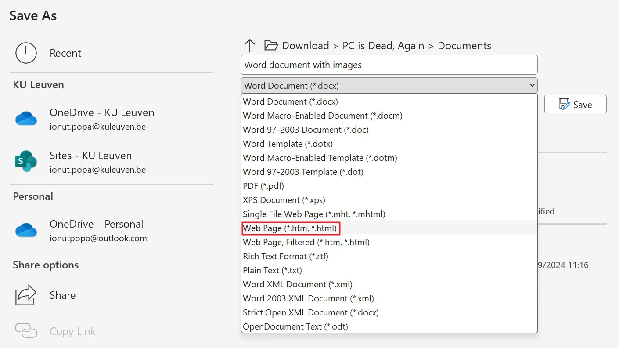Go up one folder level arrow
This screenshot has height=348, width=619.
250,46
